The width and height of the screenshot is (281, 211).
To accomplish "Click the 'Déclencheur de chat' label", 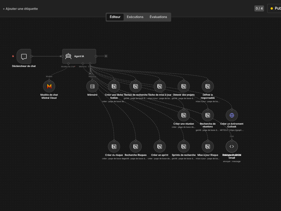I will point(24,66).
